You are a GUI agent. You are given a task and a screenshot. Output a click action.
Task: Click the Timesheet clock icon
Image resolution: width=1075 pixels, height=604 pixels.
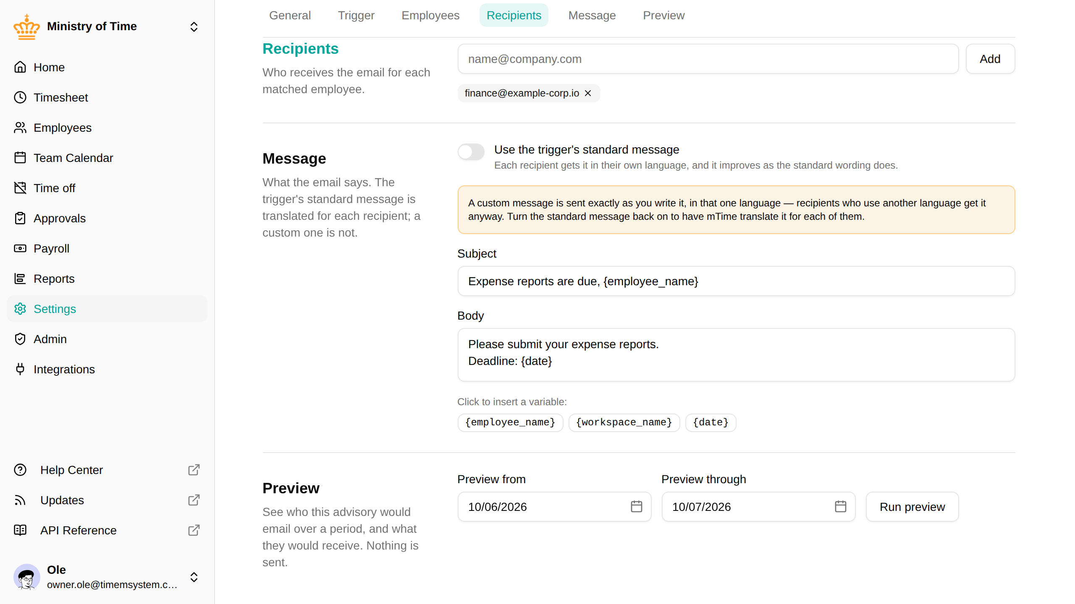tap(20, 97)
